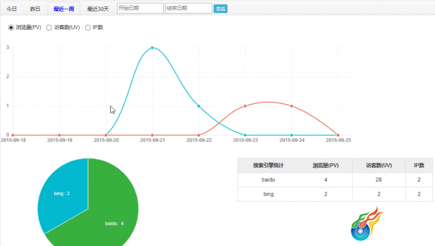435x246 pixels.
Task: Click the blue data point on 2015-09-22
Action: click(x=198, y=106)
